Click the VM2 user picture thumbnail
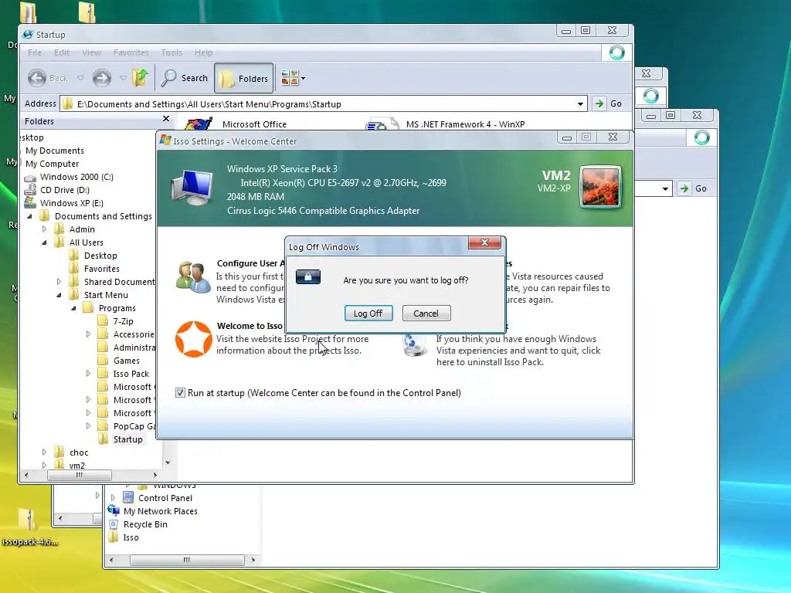The height and width of the screenshot is (593, 791). [600, 188]
